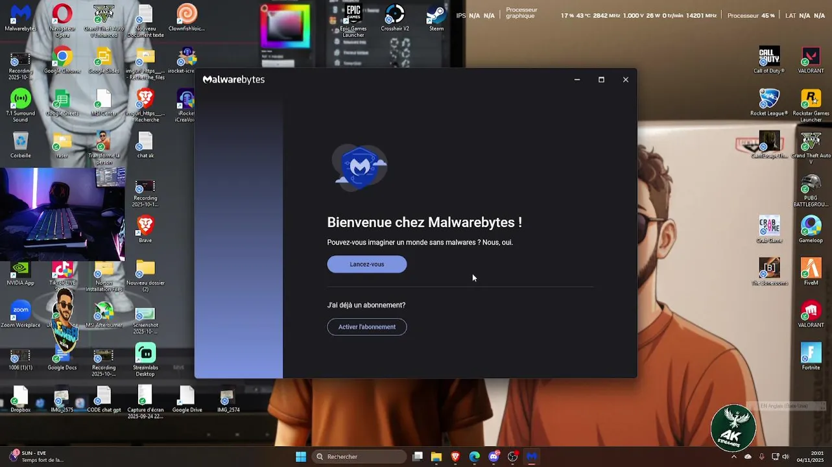Select the chat ak text file
The image size is (832, 467).
[x=145, y=145]
